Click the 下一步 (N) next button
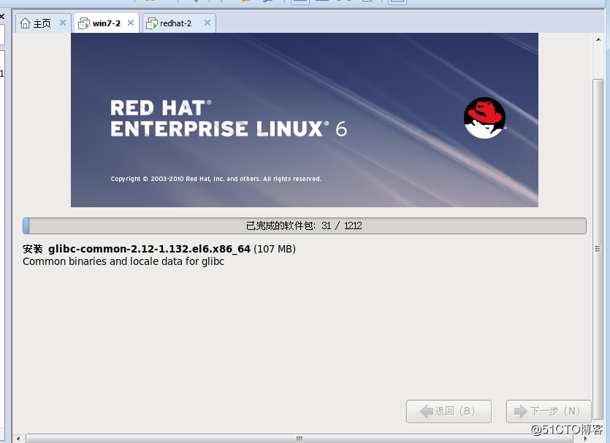Screen dimensions: 610x443 tap(549, 411)
